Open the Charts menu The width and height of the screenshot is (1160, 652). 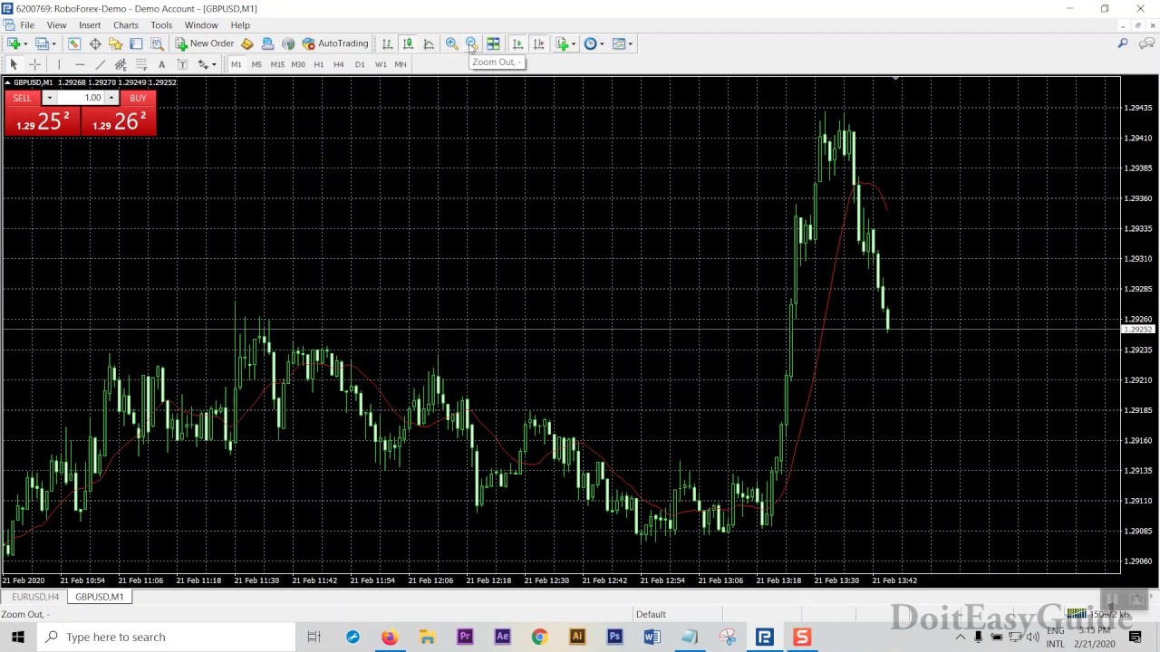tap(126, 25)
